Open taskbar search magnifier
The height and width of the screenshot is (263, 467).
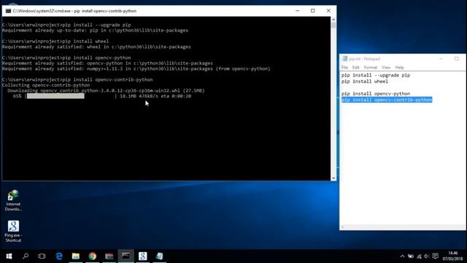point(26,256)
